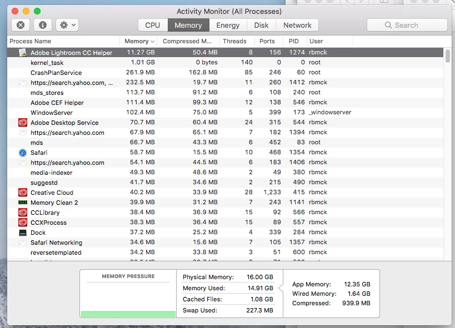The width and height of the screenshot is (455, 328).
Task: Select the Adobe CEF Helper process
Action: [x=225, y=102]
